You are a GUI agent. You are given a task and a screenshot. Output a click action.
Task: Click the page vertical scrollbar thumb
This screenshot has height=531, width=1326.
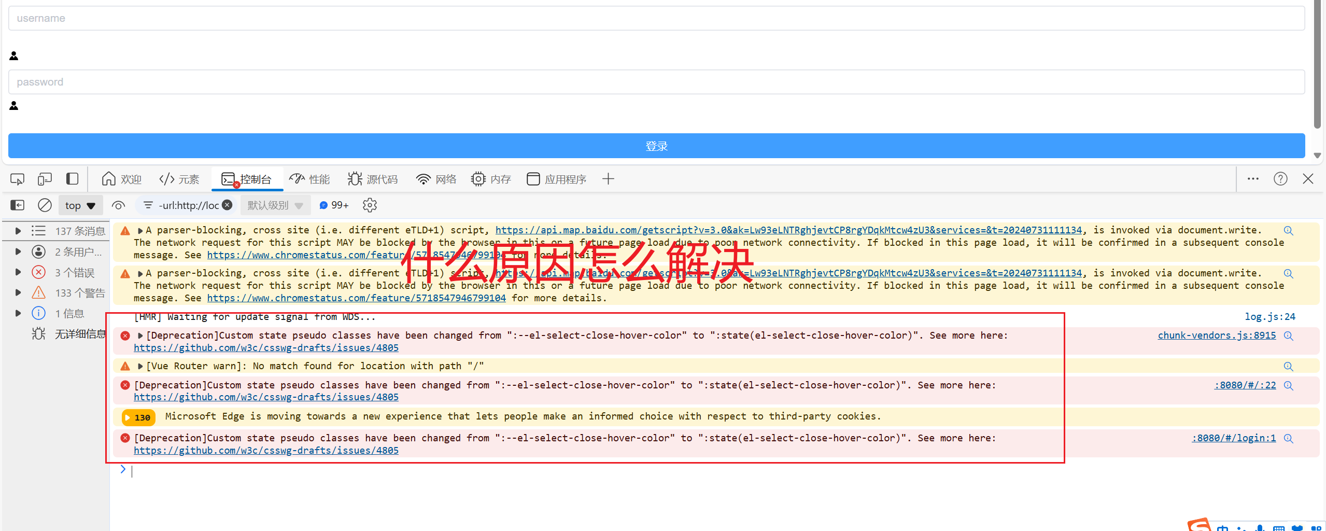[1317, 65]
